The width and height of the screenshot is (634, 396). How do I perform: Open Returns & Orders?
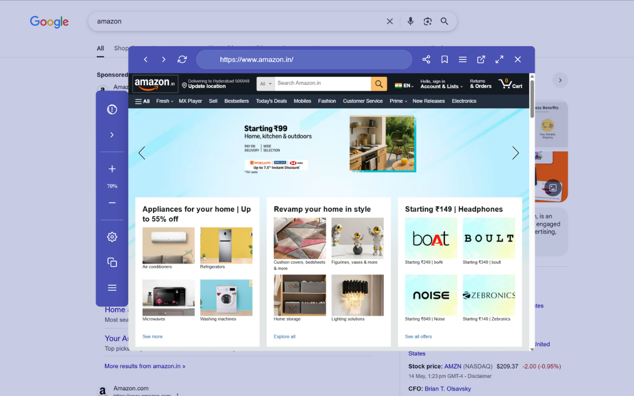point(480,84)
